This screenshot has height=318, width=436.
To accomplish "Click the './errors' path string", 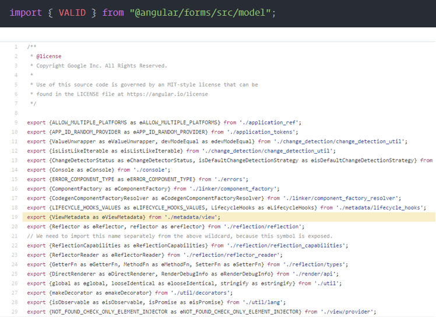I will point(229,179).
